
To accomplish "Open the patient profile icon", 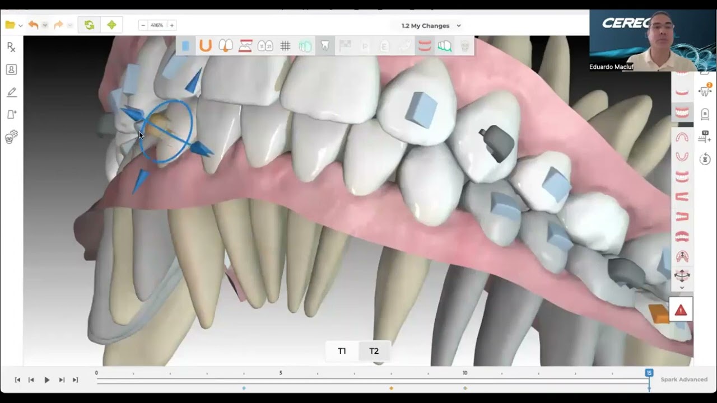I will (11, 69).
